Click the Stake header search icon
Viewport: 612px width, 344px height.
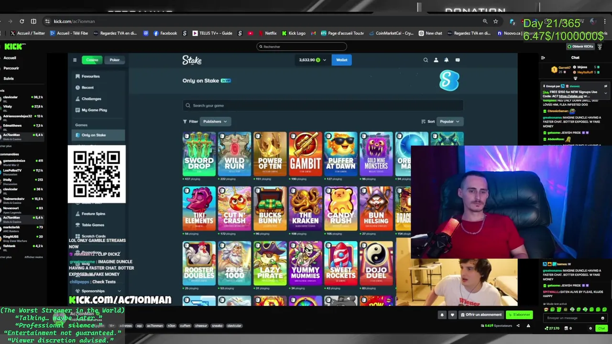(426, 60)
